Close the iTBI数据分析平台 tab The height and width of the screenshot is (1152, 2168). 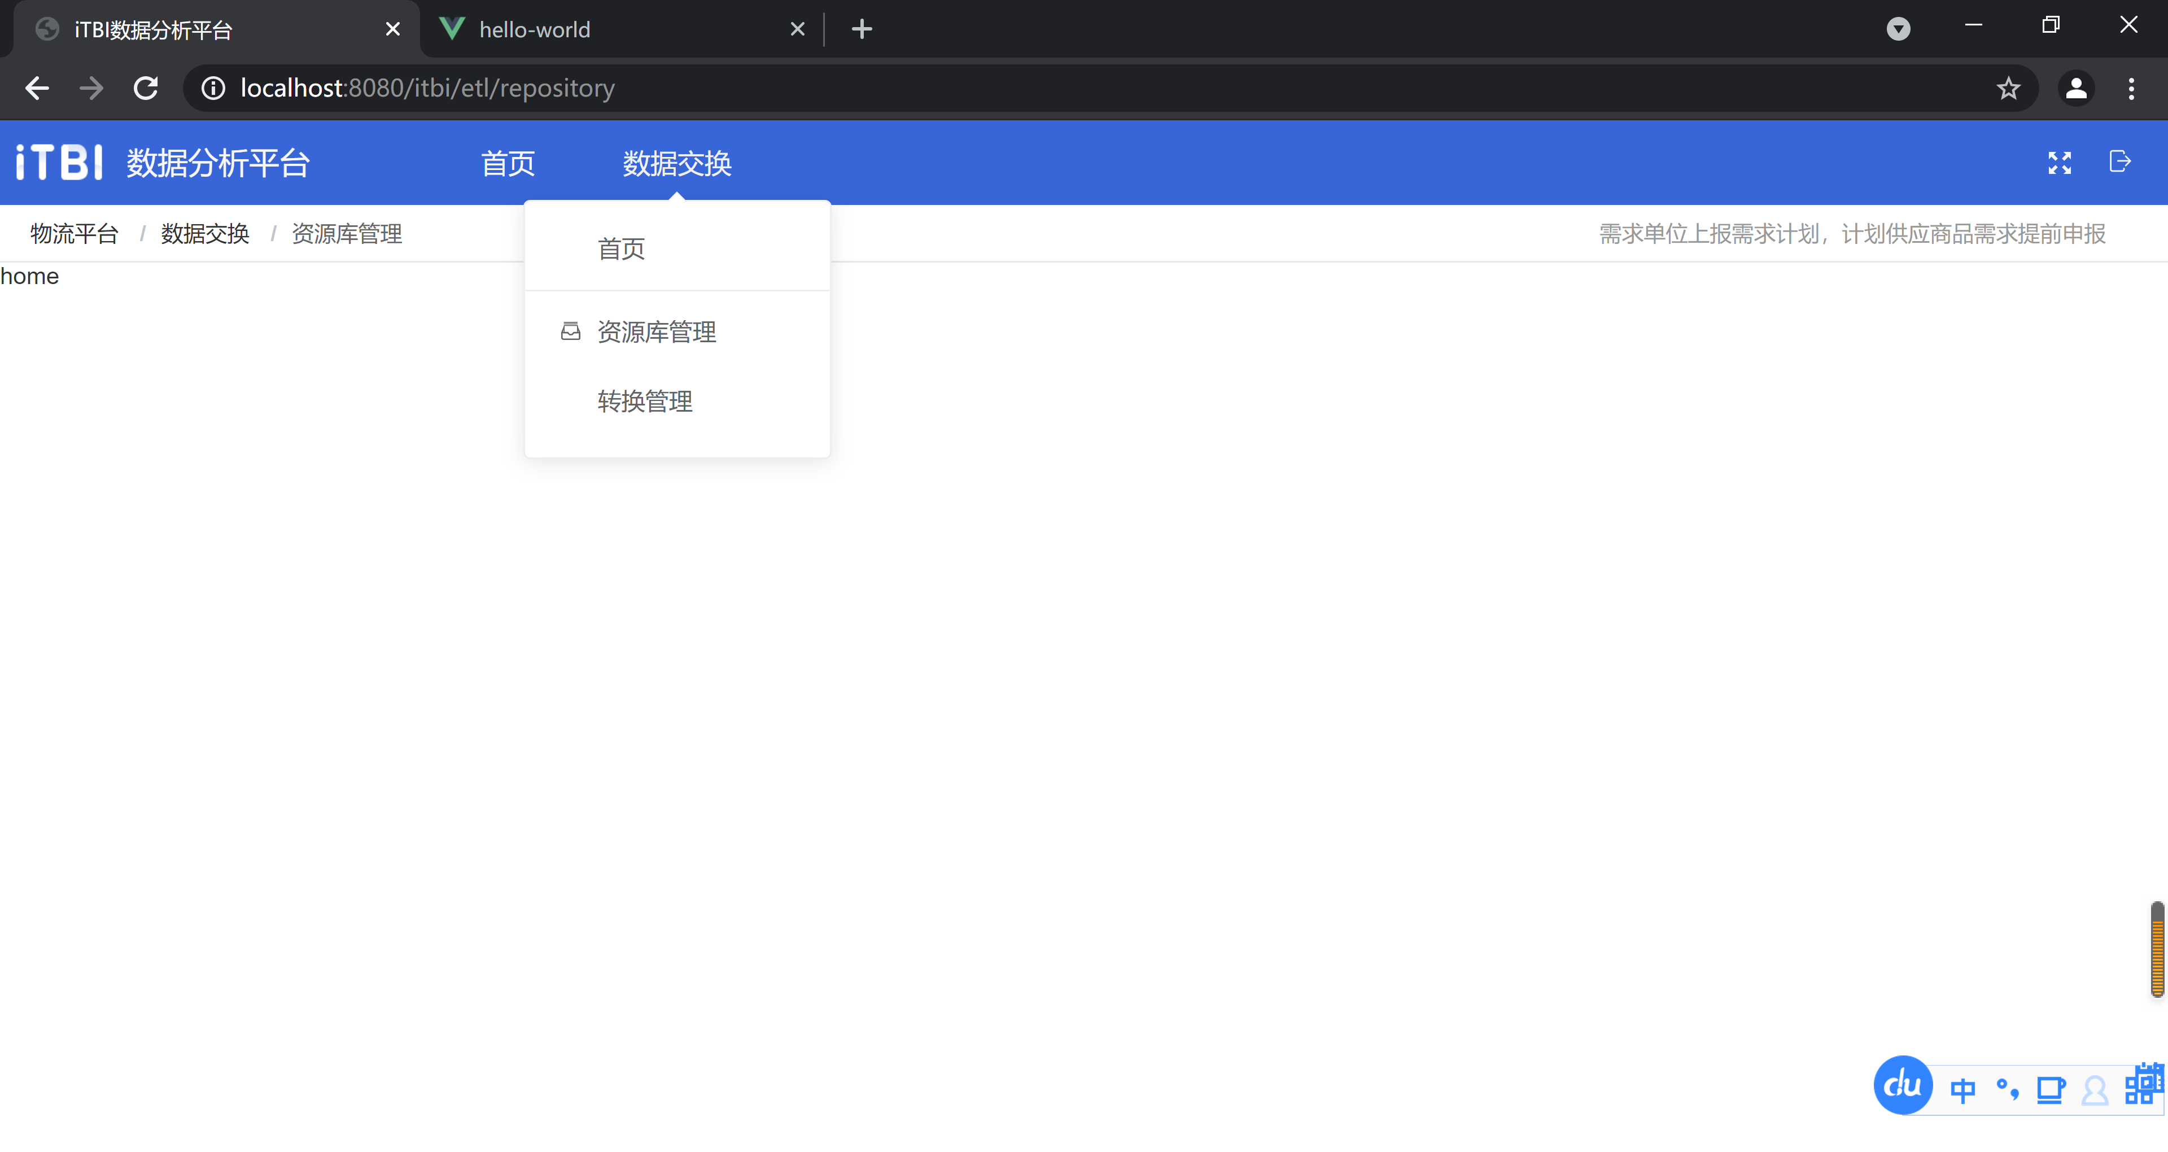392,29
